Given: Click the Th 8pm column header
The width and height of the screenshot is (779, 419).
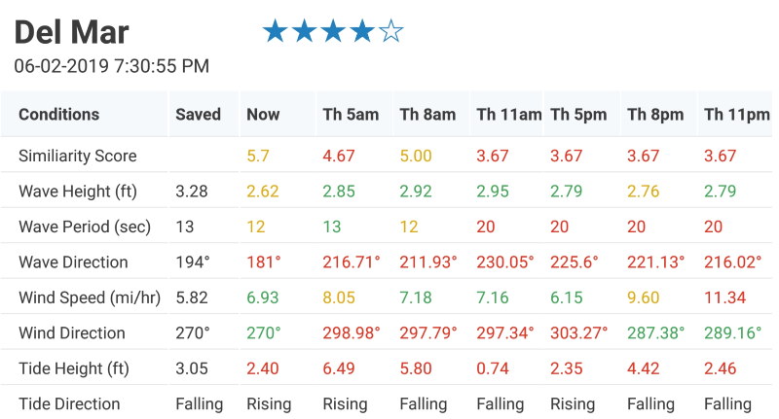Looking at the screenshot, I should [655, 115].
